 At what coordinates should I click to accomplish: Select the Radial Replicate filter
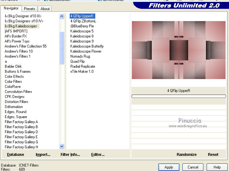(x=83, y=66)
